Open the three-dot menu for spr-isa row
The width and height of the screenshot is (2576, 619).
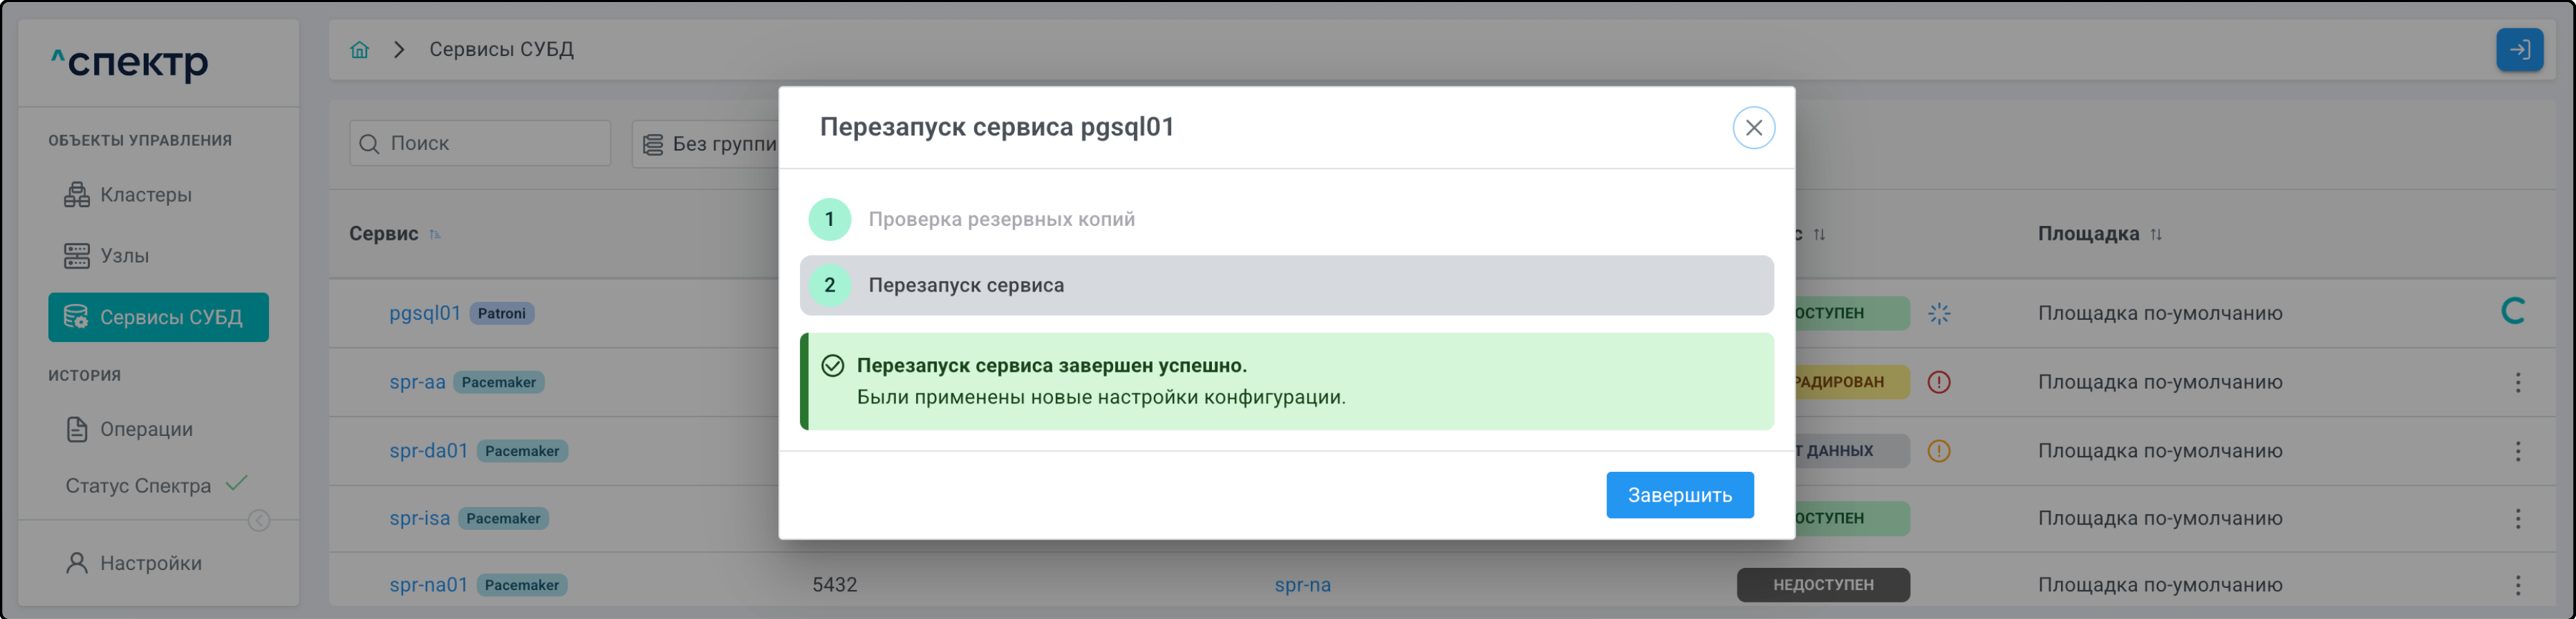[x=2517, y=518]
